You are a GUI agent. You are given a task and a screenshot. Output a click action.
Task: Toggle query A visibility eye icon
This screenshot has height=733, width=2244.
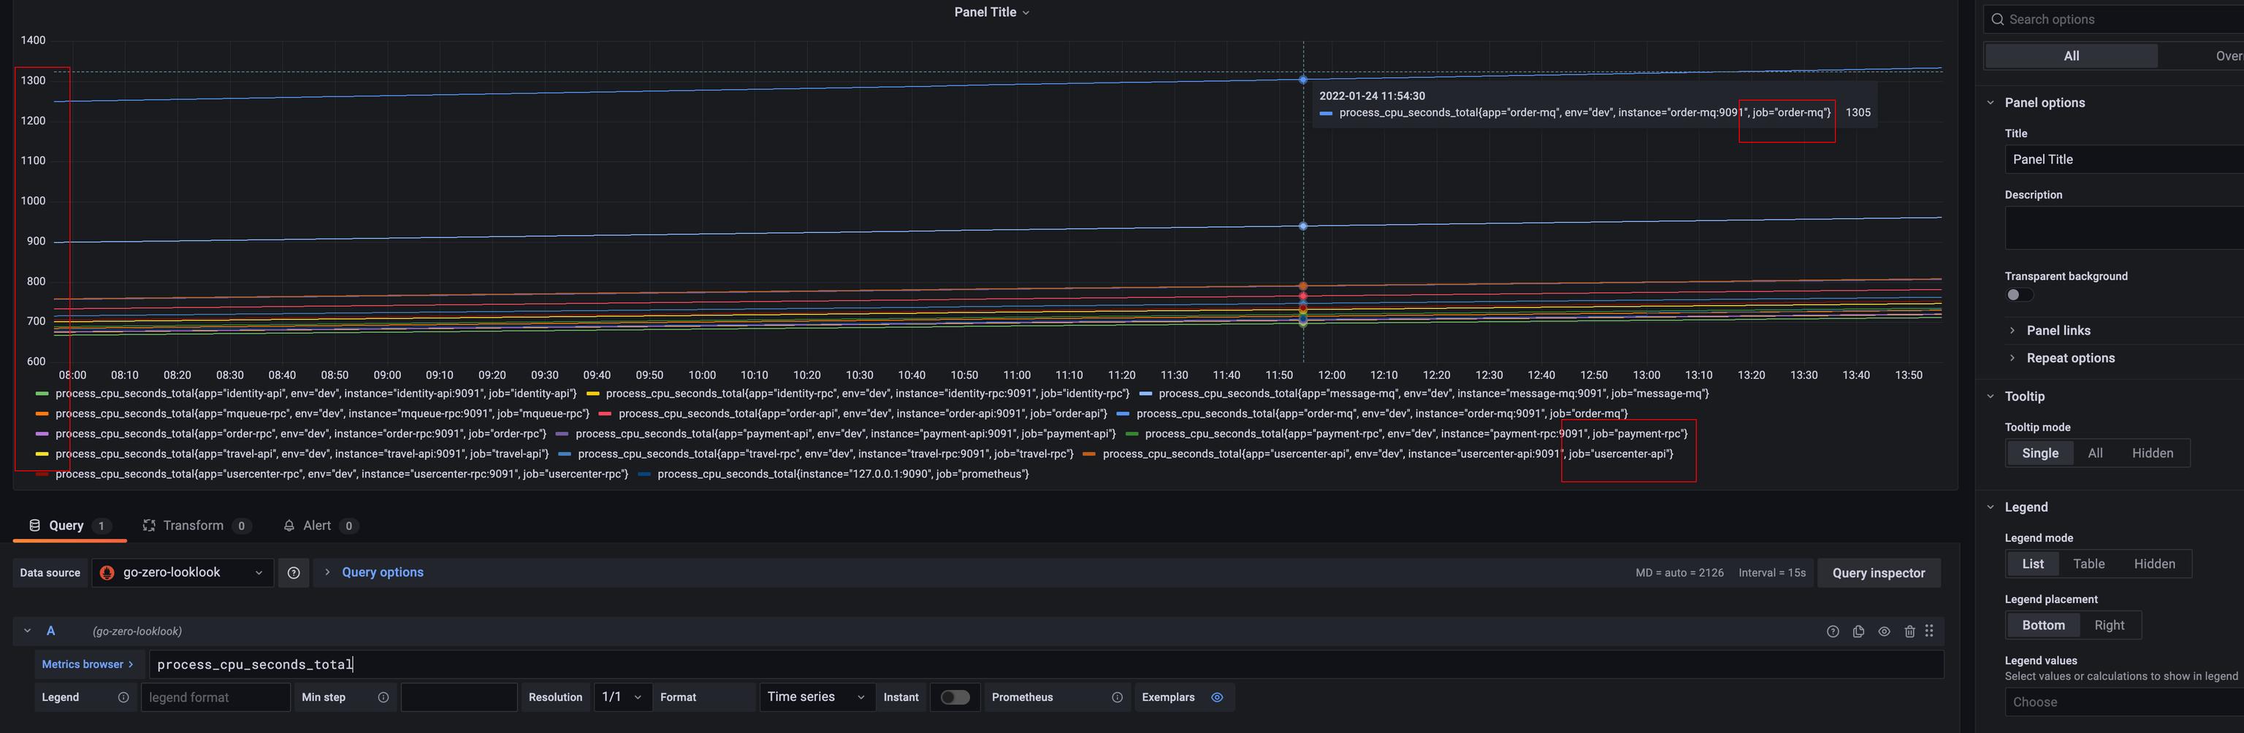point(1884,631)
